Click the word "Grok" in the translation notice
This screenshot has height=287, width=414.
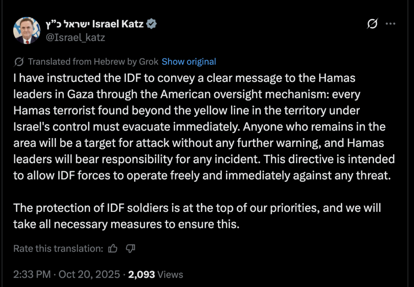tap(148, 62)
